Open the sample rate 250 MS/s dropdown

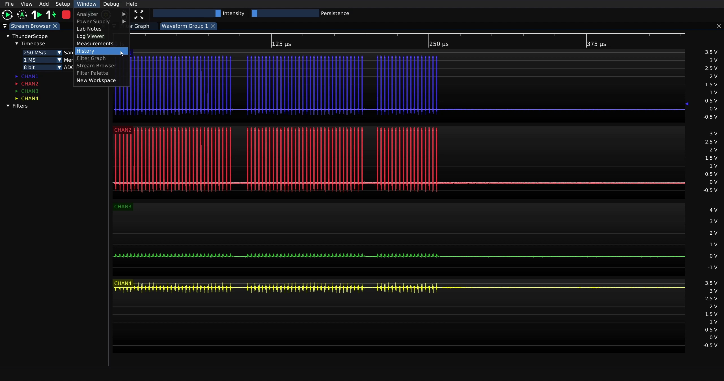pos(42,53)
